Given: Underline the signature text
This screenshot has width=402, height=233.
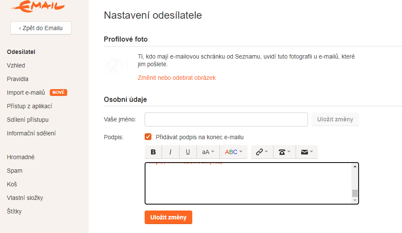Looking at the screenshot, I should pos(188,152).
